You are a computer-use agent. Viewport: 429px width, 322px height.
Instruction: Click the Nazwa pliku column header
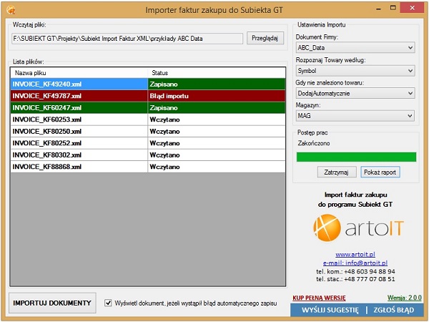(79, 73)
